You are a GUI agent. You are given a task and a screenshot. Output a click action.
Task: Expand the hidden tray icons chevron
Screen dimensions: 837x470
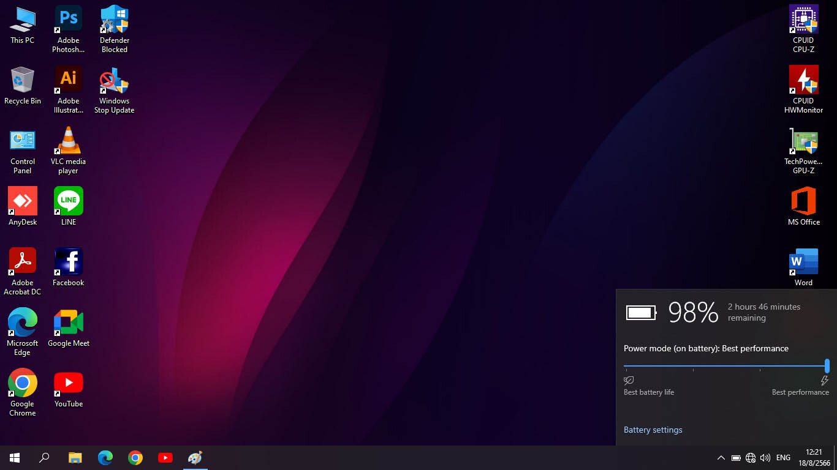pos(721,458)
